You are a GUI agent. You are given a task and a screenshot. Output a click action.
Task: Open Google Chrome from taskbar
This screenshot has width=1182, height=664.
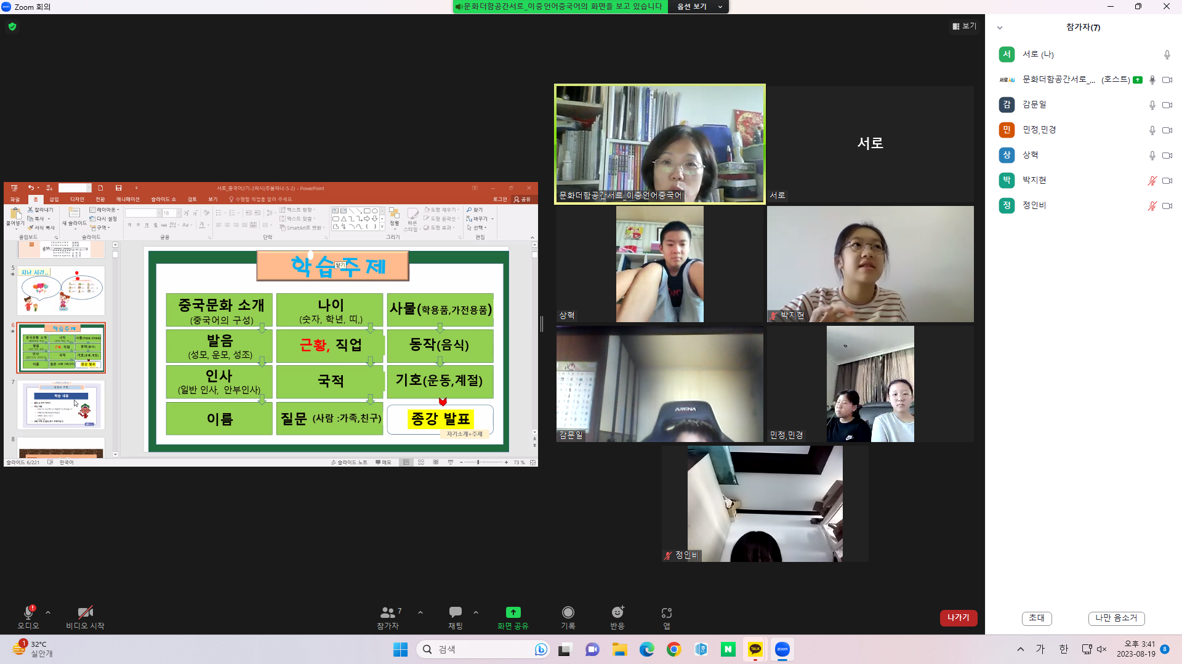click(x=673, y=649)
